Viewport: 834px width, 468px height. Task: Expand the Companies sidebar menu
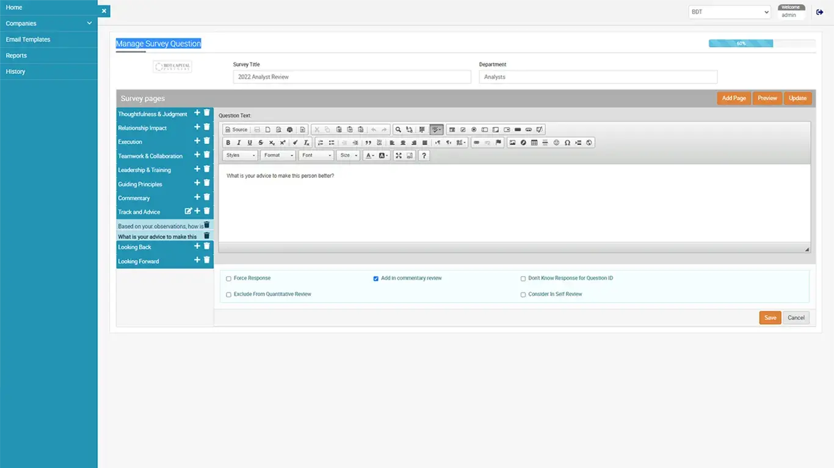click(49, 23)
